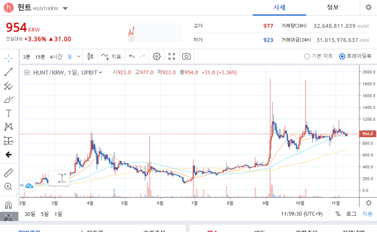Select the 트레이딩뷰 radio option
This screenshot has height=232, width=377.
tap(355, 56)
